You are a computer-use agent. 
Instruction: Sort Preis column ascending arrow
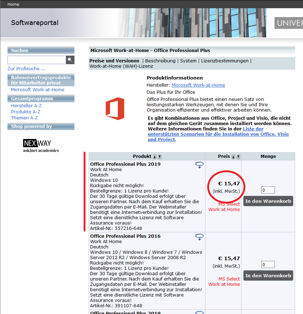(233, 157)
